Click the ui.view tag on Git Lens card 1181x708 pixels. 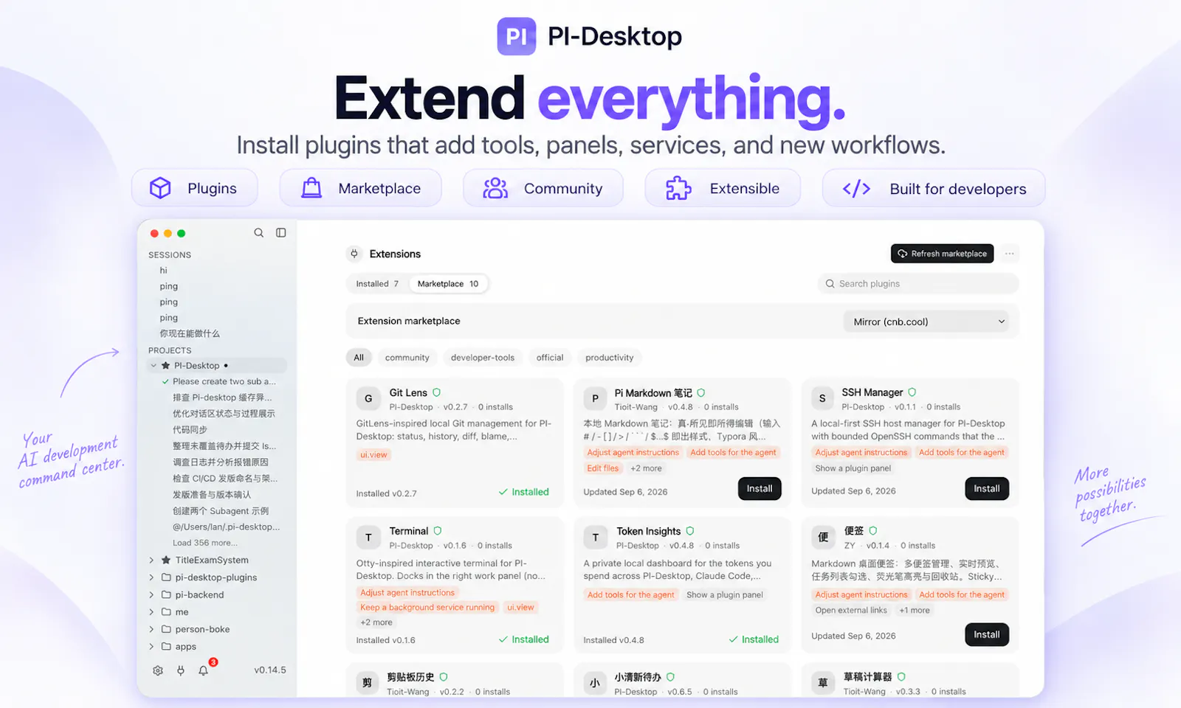click(373, 455)
